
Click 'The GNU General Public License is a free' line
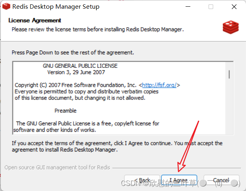pos(88,124)
